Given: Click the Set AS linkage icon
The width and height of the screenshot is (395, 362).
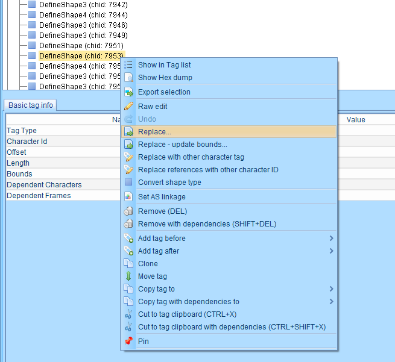Looking at the screenshot, I should 128,197.
